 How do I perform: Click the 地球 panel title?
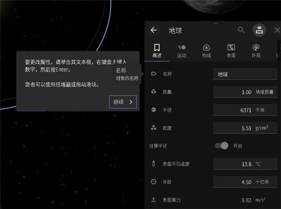point(175,30)
